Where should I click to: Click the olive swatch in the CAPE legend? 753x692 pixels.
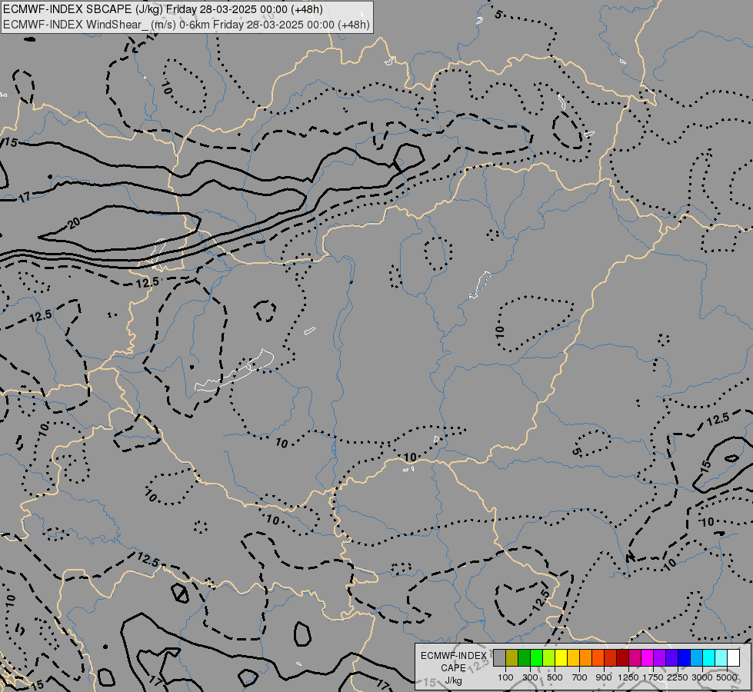pyautogui.click(x=512, y=657)
